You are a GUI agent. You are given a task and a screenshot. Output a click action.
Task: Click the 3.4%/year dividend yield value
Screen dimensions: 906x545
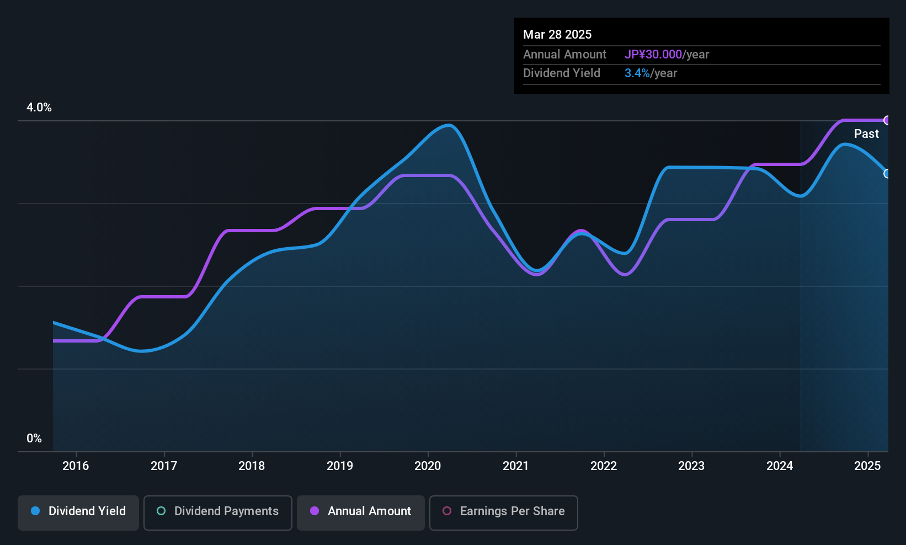(651, 73)
